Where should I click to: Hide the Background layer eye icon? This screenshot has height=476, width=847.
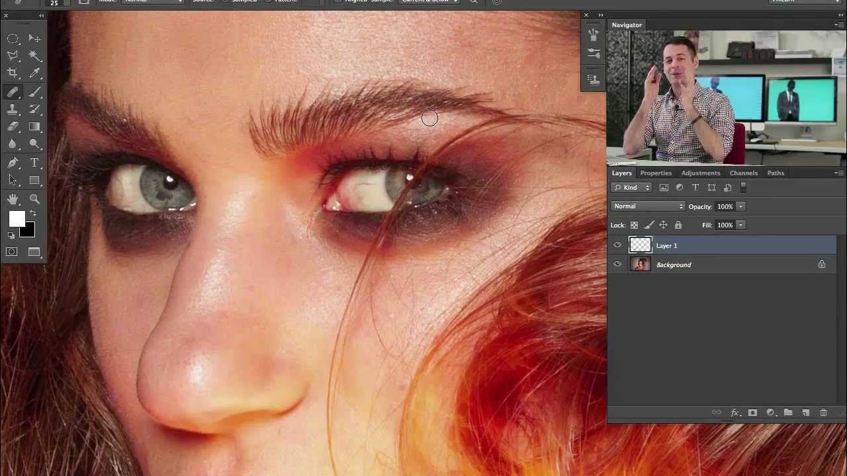(x=617, y=264)
